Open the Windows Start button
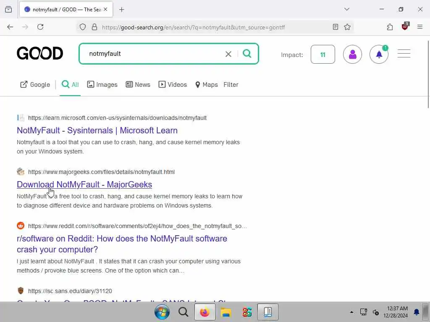430x322 pixels. [x=162, y=312]
